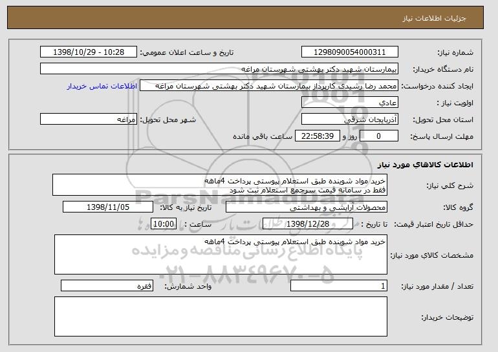The image size is (498, 352).
Task: Click the label استان محل تحویل
Action: click(x=443, y=119)
